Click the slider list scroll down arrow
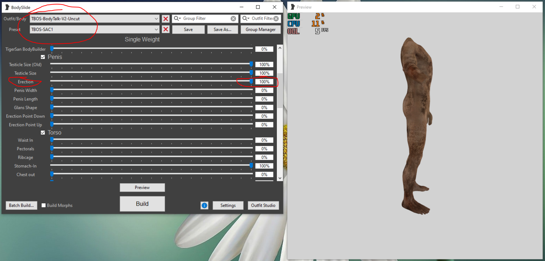 coord(280,178)
